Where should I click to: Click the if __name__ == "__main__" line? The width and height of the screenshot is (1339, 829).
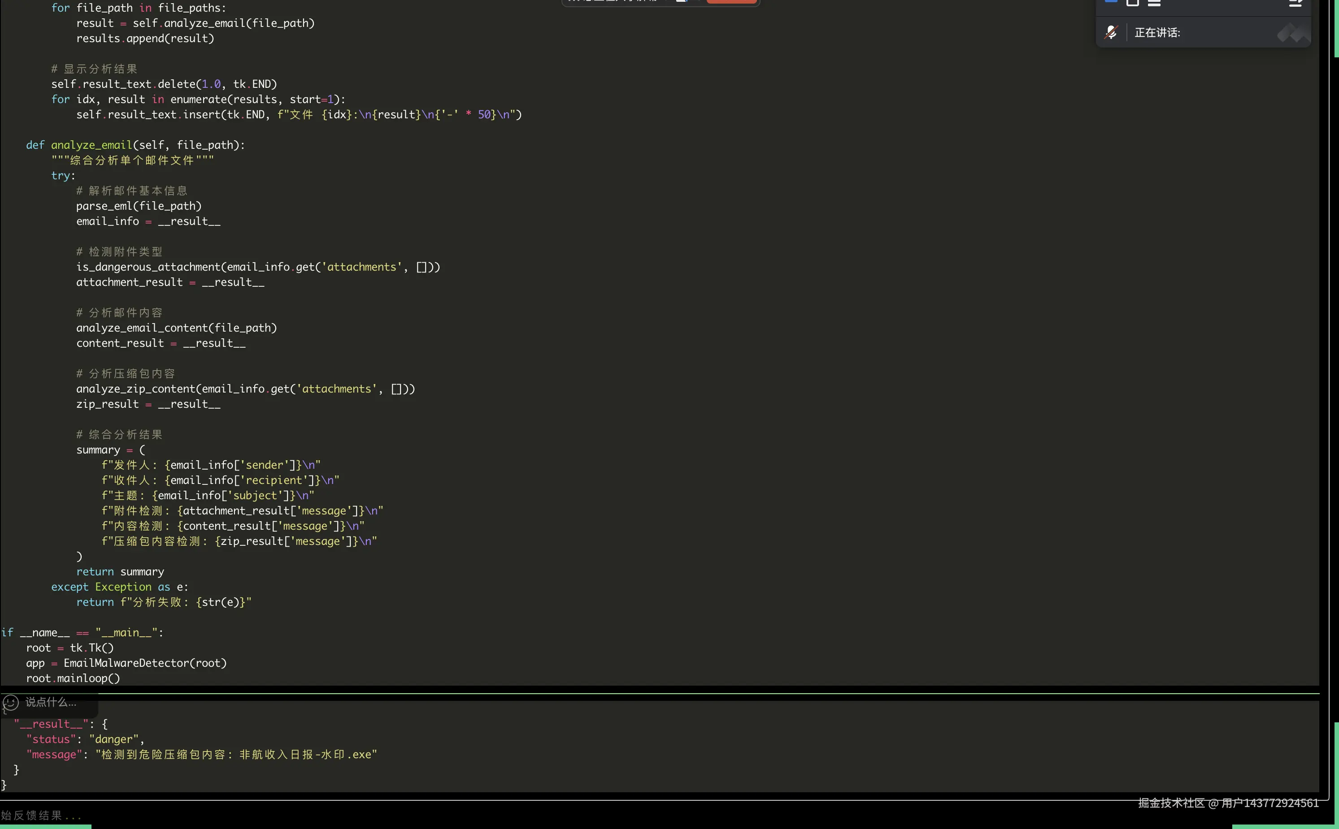(82, 633)
